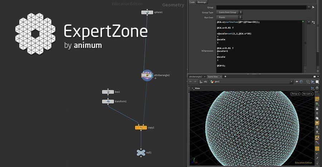Open the Run Over Points dropdown
Screen dimensions: 322x167
(229, 18)
